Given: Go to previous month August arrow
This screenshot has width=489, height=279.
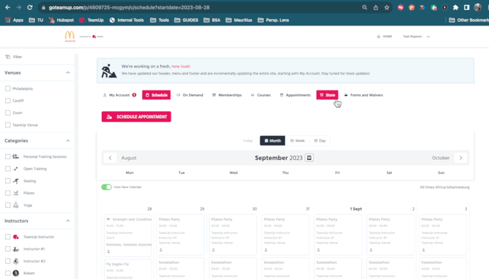Looking at the screenshot, I should point(111,158).
